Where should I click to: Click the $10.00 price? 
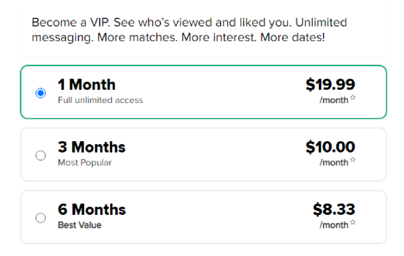pyautogui.click(x=330, y=147)
